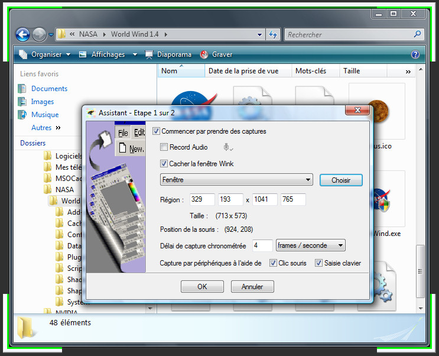439x356 pixels.
Task: Click the Choisir button
Action: coord(341,180)
